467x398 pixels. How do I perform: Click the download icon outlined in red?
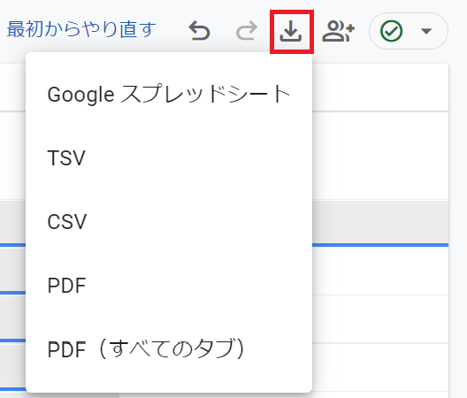pos(291,32)
